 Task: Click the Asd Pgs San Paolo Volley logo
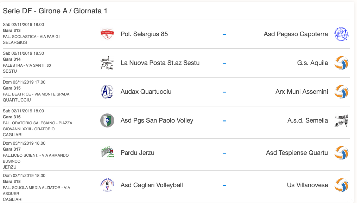point(107,120)
